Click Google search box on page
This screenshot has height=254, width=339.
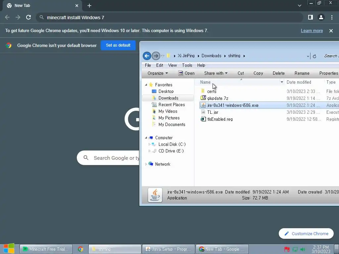pos(108,158)
